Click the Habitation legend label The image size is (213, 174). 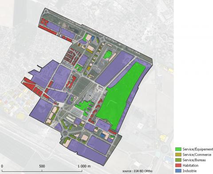[190, 165]
